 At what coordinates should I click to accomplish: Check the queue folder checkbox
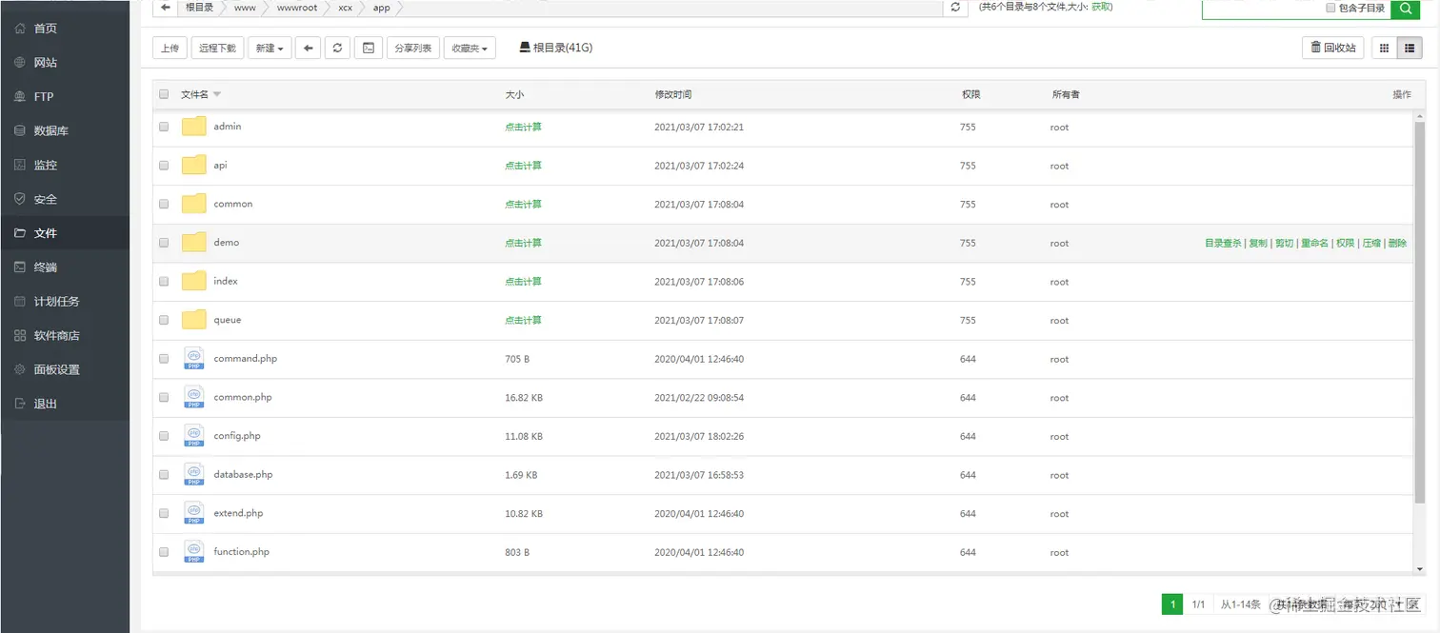click(x=164, y=320)
